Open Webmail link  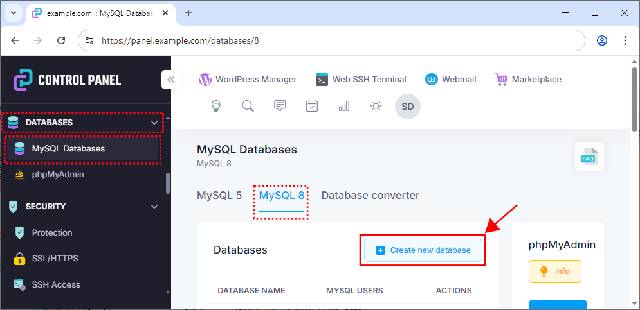pyautogui.click(x=451, y=80)
